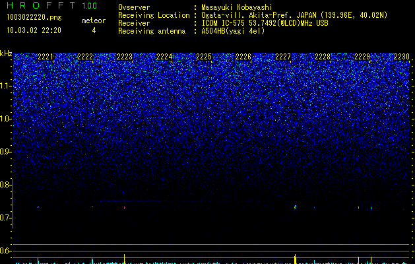Select the Ogata-vill. Akita-Pref. JAPAN location text

[294, 15]
